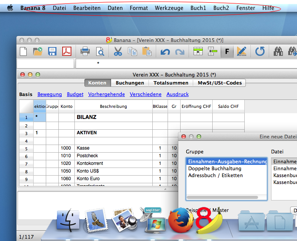Image resolution: width=297 pixels, height=241 pixels.
Task: Open a file with the folder icon
Action: pos(37,51)
